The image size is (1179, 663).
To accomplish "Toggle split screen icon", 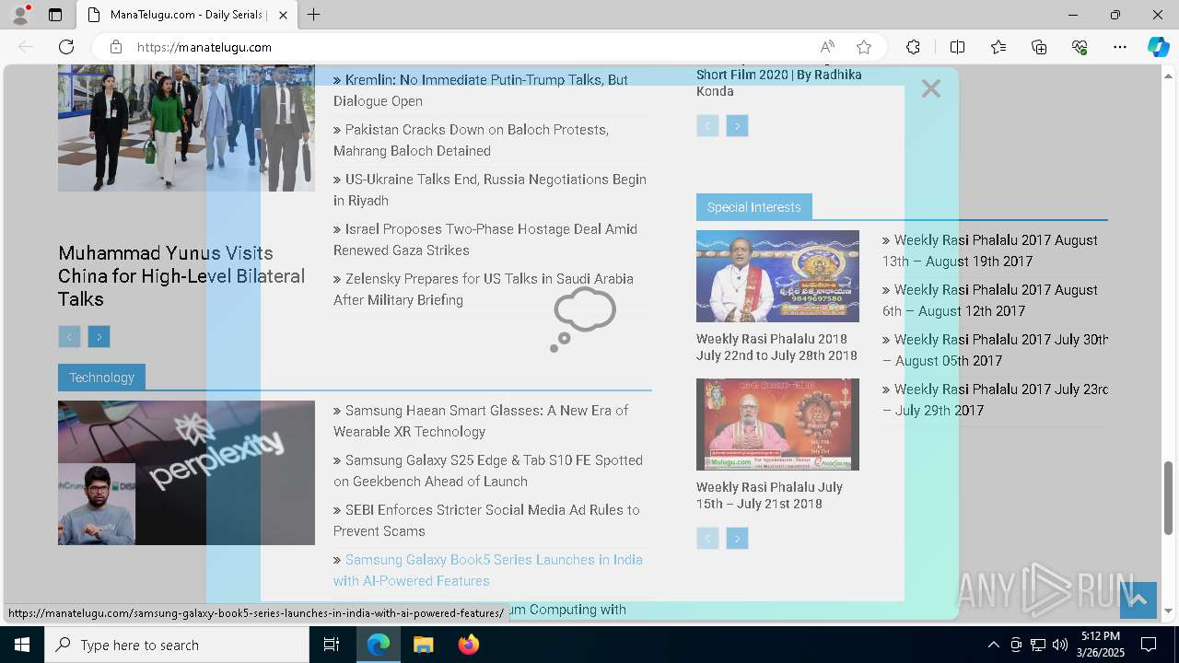I will coord(957,47).
